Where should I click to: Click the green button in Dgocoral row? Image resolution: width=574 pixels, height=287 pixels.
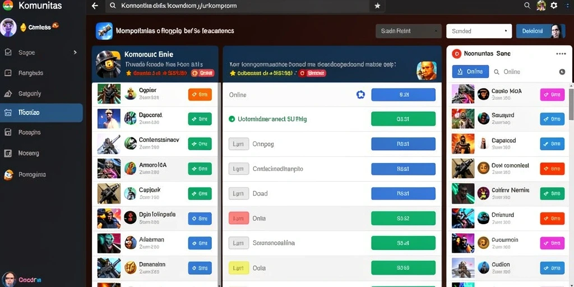pos(200,119)
